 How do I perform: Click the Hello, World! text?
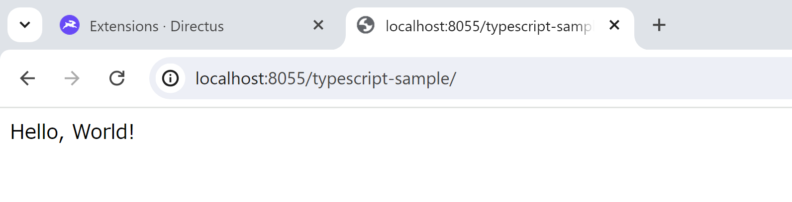coord(72,132)
